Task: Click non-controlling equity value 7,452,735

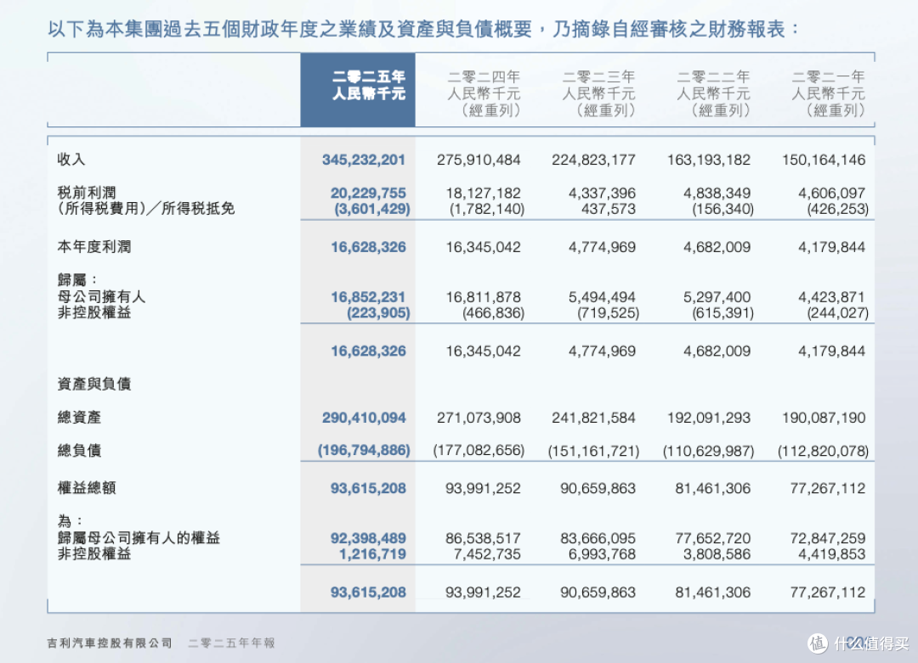Action: point(487,553)
